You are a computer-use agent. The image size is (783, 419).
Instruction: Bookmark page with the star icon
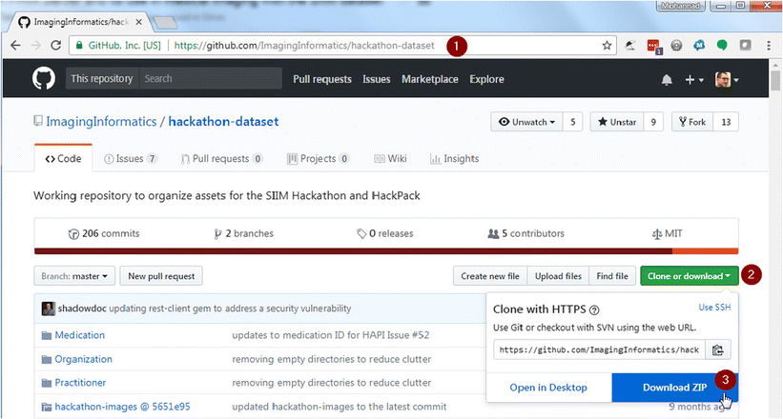pyautogui.click(x=607, y=46)
